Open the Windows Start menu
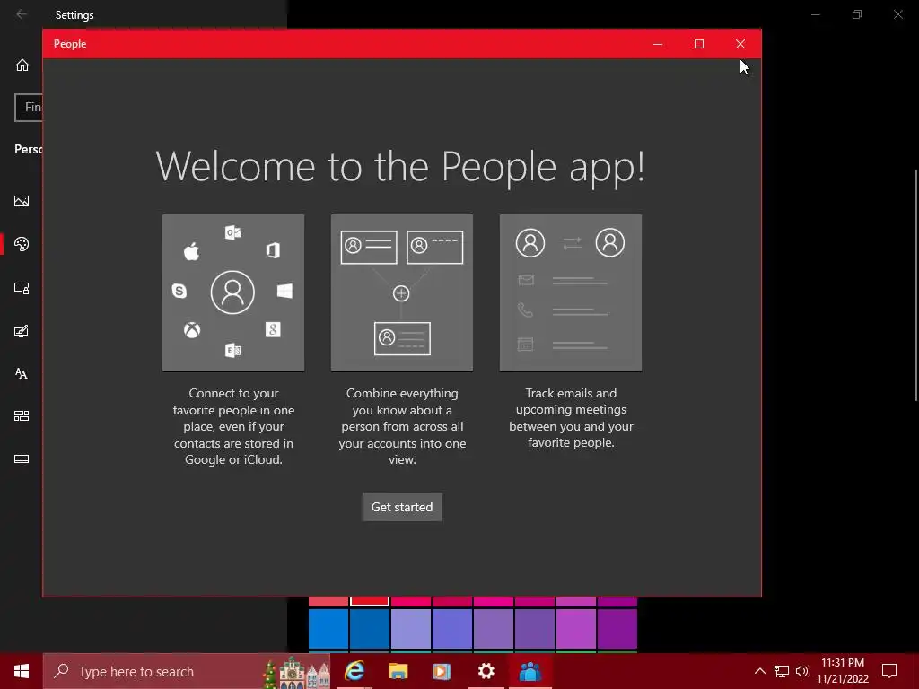The image size is (919, 689). (22, 671)
